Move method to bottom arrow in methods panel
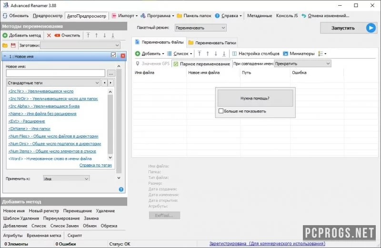The image size is (381, 248). pyautogui.click(x=113, y=36)
